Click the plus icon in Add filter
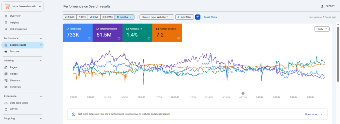Screen dimensions: 340x124 tap(178, 17)
